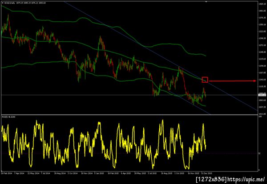Image resolution: width=267 pixels, height=184 pixels.
Task: Click the GOLD,Daily chart title text
Action: [8, 3]
